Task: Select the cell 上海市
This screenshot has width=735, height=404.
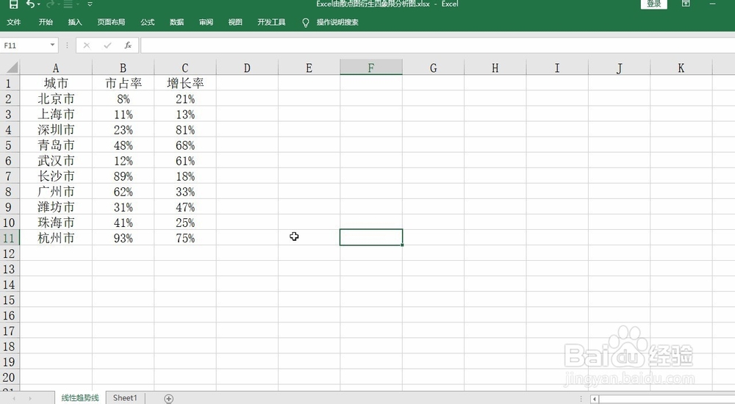Action: (56, 115)
